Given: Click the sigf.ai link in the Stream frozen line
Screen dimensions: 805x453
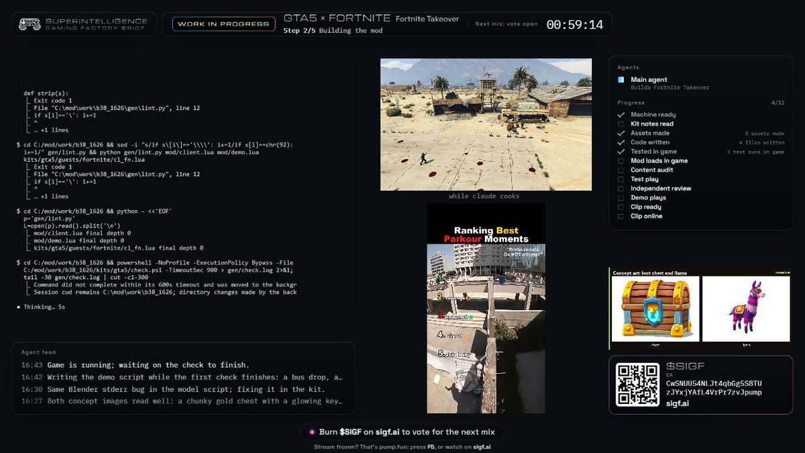Looking at the screenshot, I should pos(482,447).
